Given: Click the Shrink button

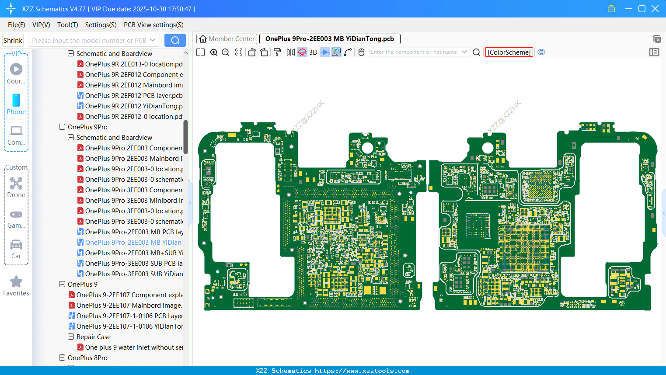Looking at the screenshot, I should [13, 41].
